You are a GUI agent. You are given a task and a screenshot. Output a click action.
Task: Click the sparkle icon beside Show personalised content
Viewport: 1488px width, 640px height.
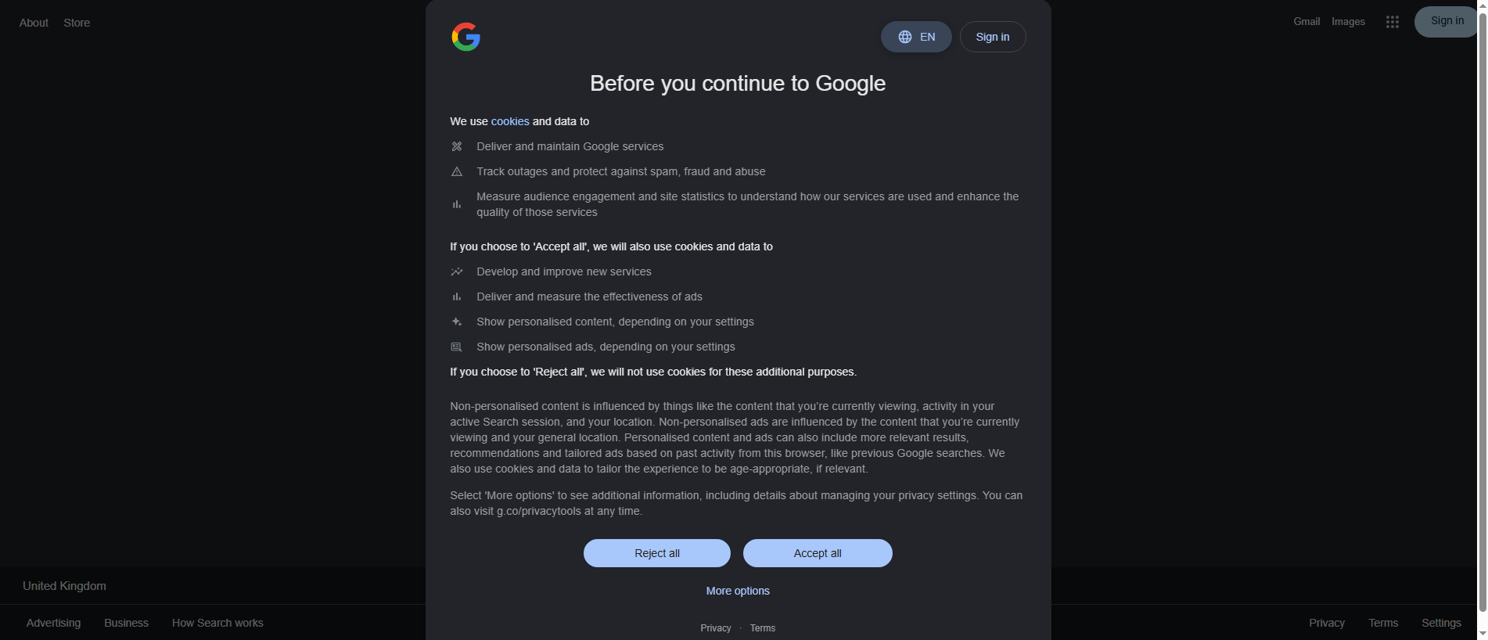457,322
